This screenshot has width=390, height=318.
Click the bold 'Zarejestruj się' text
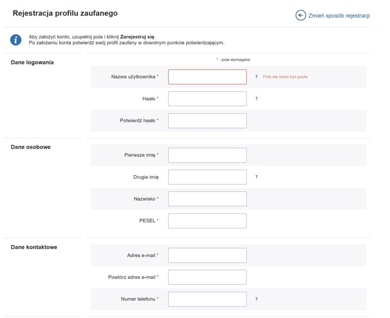click(x=137, y=37)
